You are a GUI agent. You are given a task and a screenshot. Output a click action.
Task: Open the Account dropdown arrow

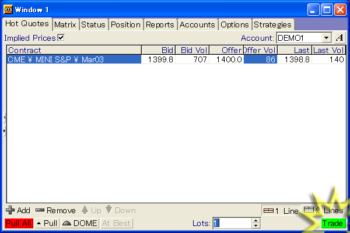(326, 38)
